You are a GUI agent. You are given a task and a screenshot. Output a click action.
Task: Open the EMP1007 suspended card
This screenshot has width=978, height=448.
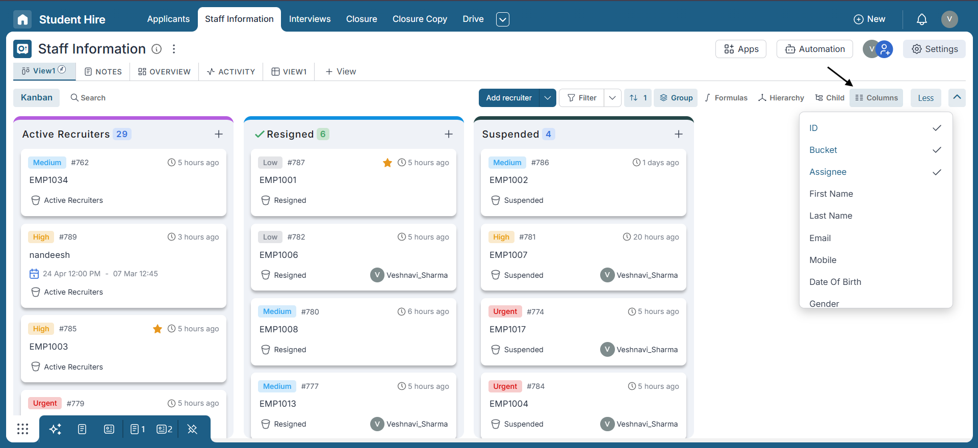583,257
